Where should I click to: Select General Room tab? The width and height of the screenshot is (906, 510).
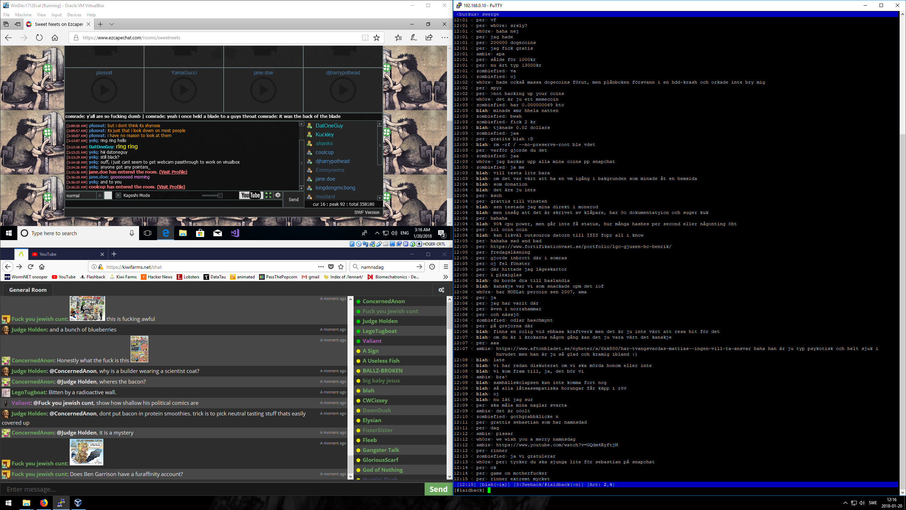(28, 290)
